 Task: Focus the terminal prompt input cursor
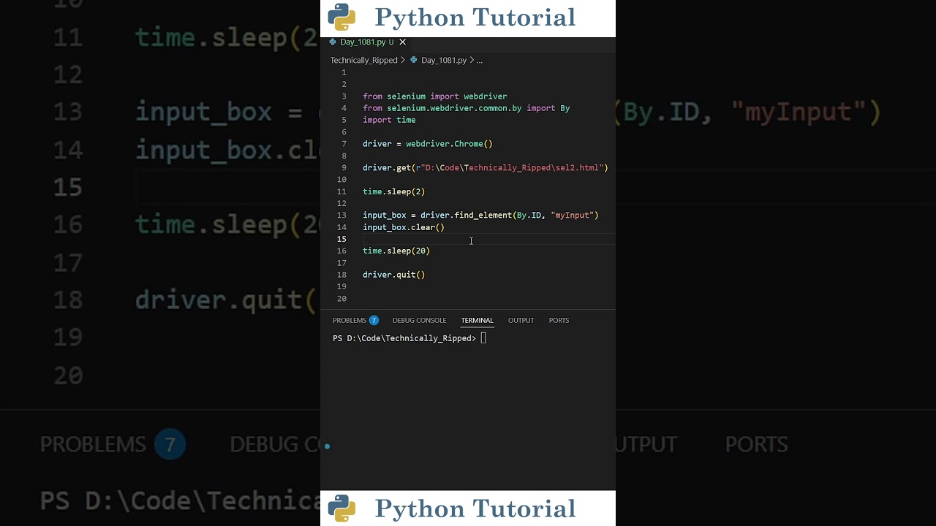[x=483, y=338]
